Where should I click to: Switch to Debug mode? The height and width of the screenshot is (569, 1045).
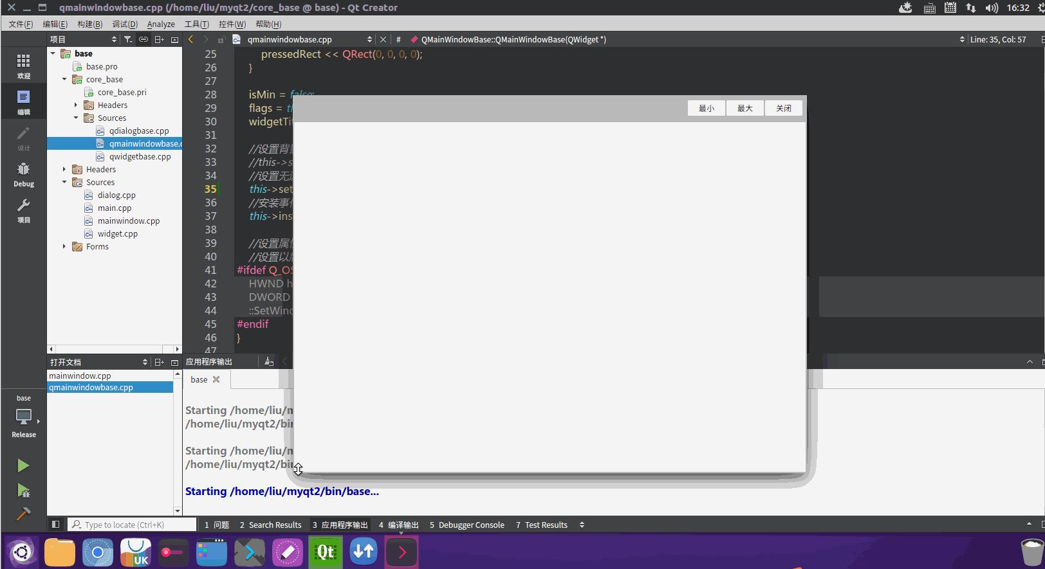tap(23, 174)
